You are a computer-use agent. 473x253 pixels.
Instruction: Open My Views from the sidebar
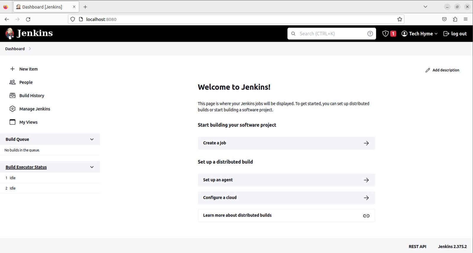pos(28,122)
